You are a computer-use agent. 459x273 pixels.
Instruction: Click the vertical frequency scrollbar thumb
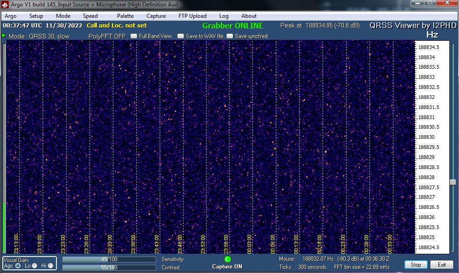pos(453,182)
